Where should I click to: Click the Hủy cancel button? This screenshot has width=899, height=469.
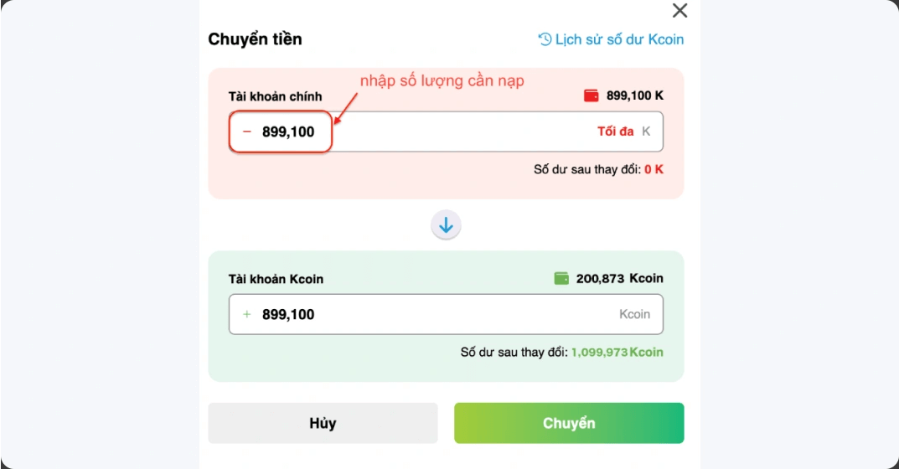click(x=323, y=423)
